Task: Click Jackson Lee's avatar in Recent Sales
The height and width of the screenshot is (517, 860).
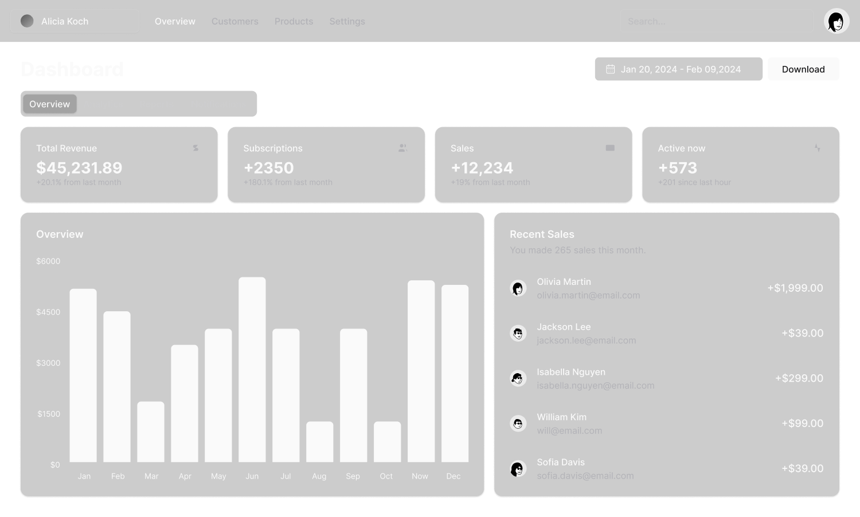Action: tap(518, 333)
